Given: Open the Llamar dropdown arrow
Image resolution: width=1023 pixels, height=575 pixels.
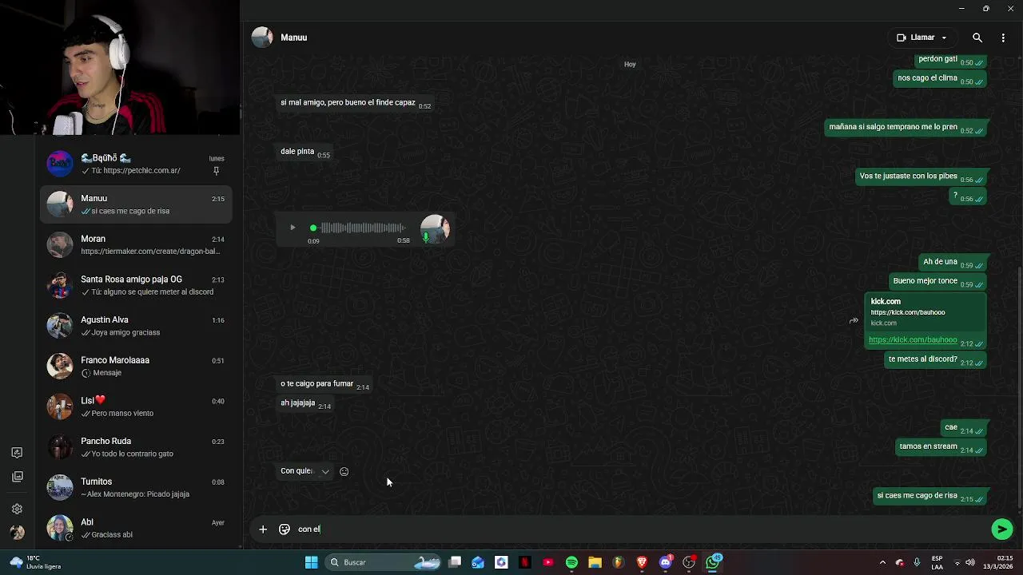Looking at the screenshot, I should click(944, 38).
